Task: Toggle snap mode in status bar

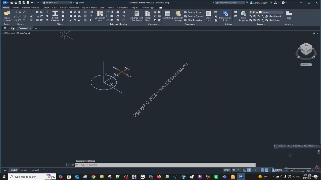Action: point(238,170)
